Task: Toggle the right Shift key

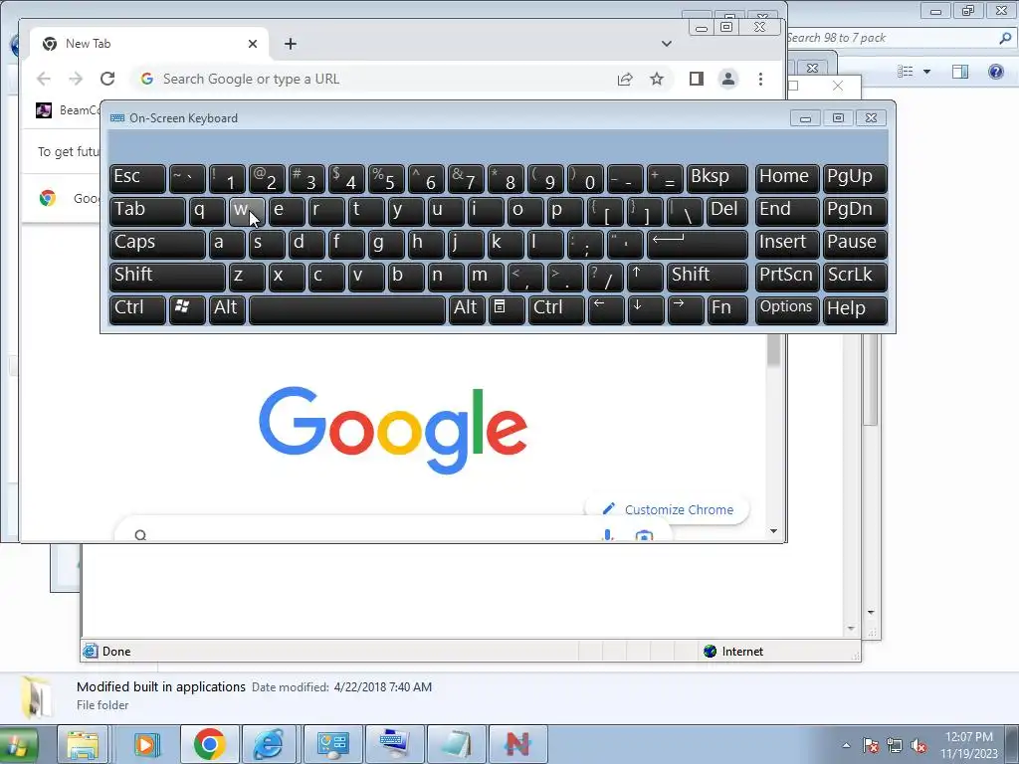Action: [x=708, y=277]
